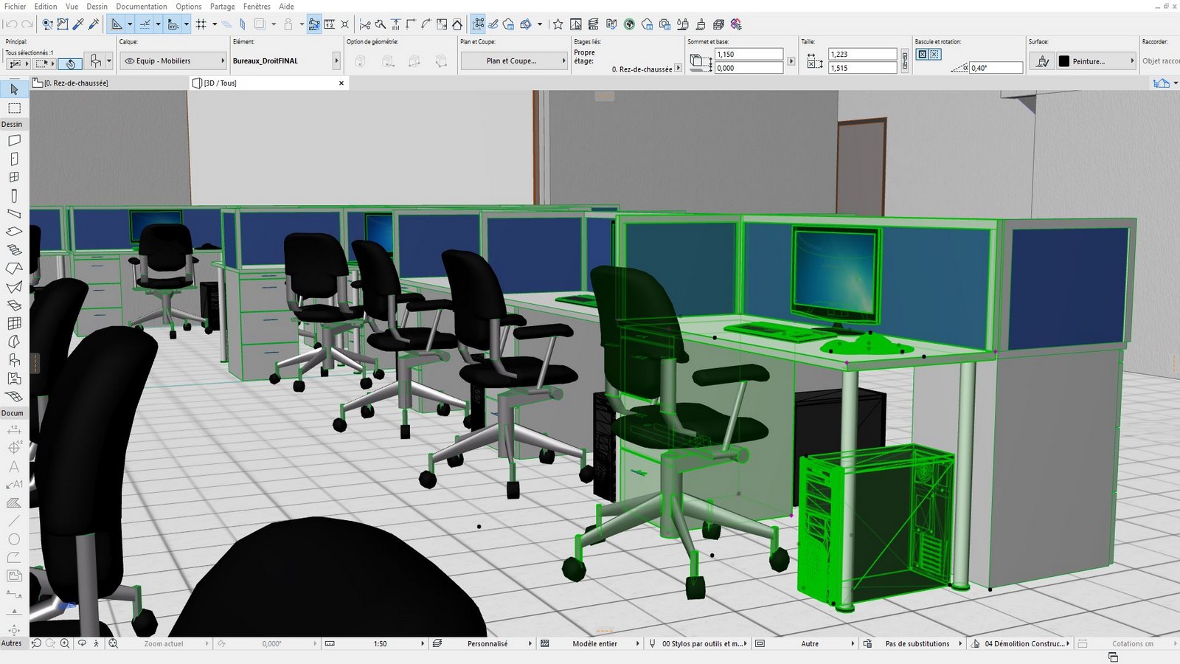Click the black Peinture color swatch
The width and height of the screenshot is (1180, 664).
pyautogui.click(x=1063, y=61)
